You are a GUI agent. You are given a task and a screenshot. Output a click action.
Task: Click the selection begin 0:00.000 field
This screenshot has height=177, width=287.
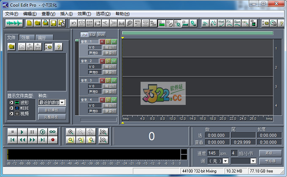click(x=217, y=135)
